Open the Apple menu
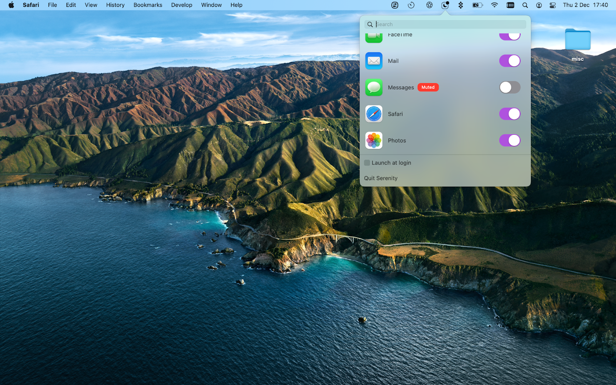 [11, 5]
